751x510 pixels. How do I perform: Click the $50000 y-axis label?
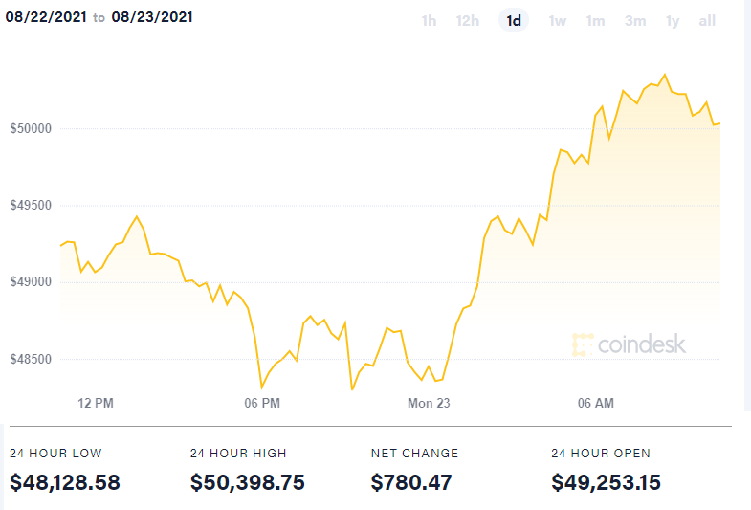[x=33, y=128]
